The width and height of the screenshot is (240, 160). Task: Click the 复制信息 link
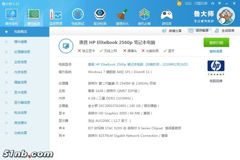coord(216,51)
